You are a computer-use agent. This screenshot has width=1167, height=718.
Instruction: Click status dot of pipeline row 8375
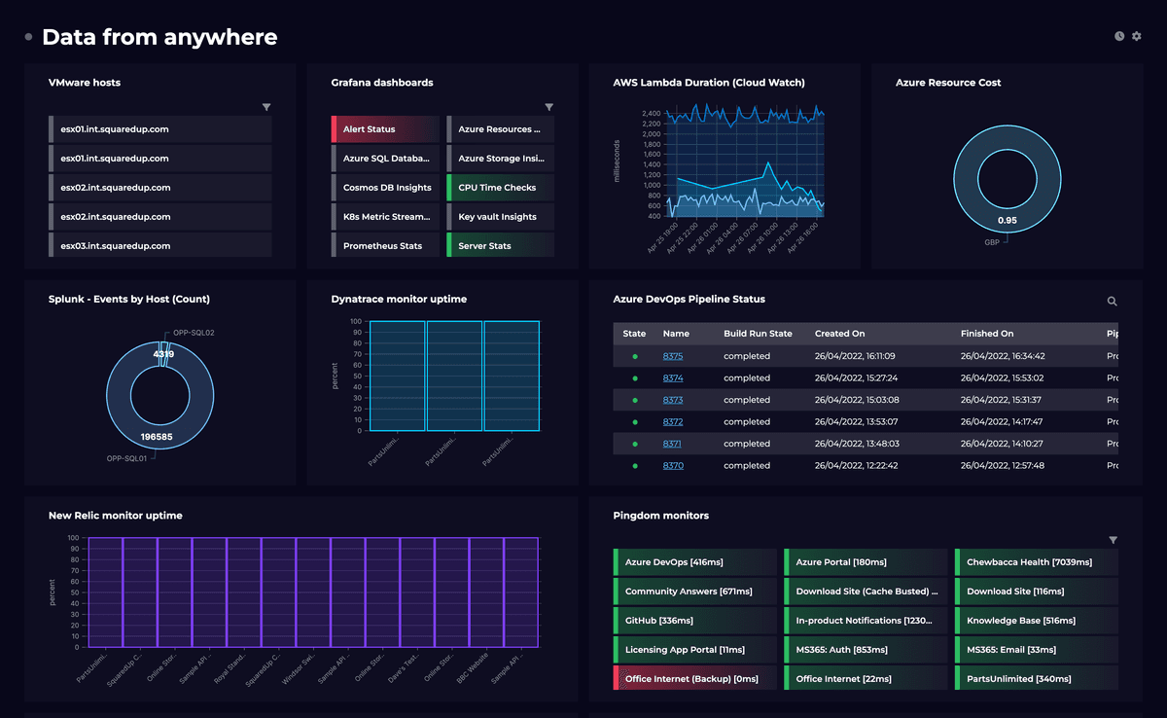pos(635,356)
